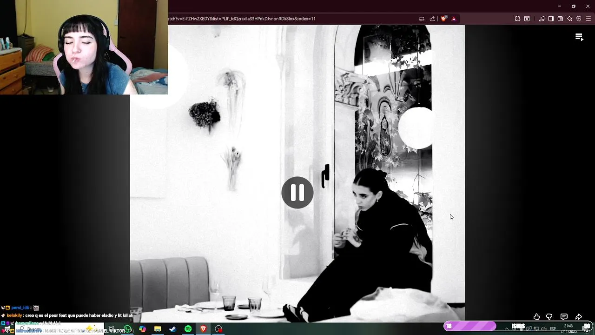Click the URL text in address bar
Image resolution: width=595 pixels, height=335 pixels.
[242, 19]
